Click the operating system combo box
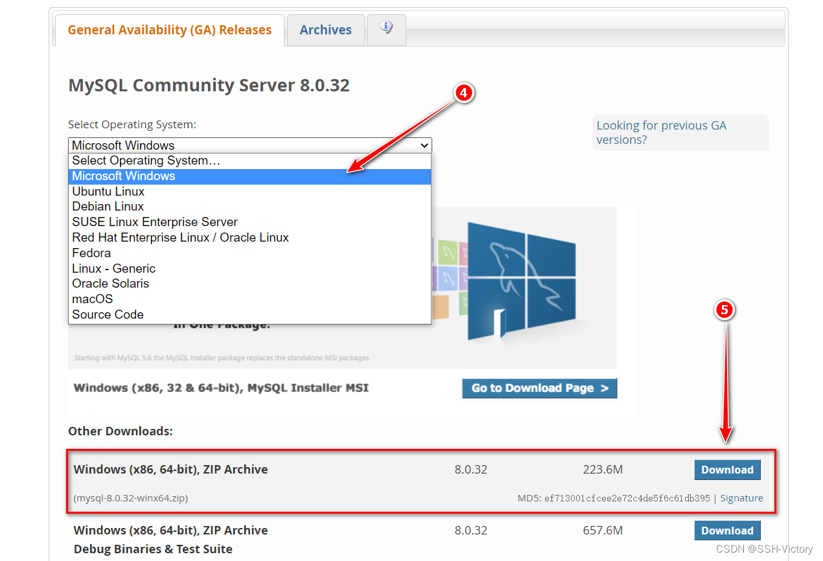823x561 pixels. (x=249, y=145)
